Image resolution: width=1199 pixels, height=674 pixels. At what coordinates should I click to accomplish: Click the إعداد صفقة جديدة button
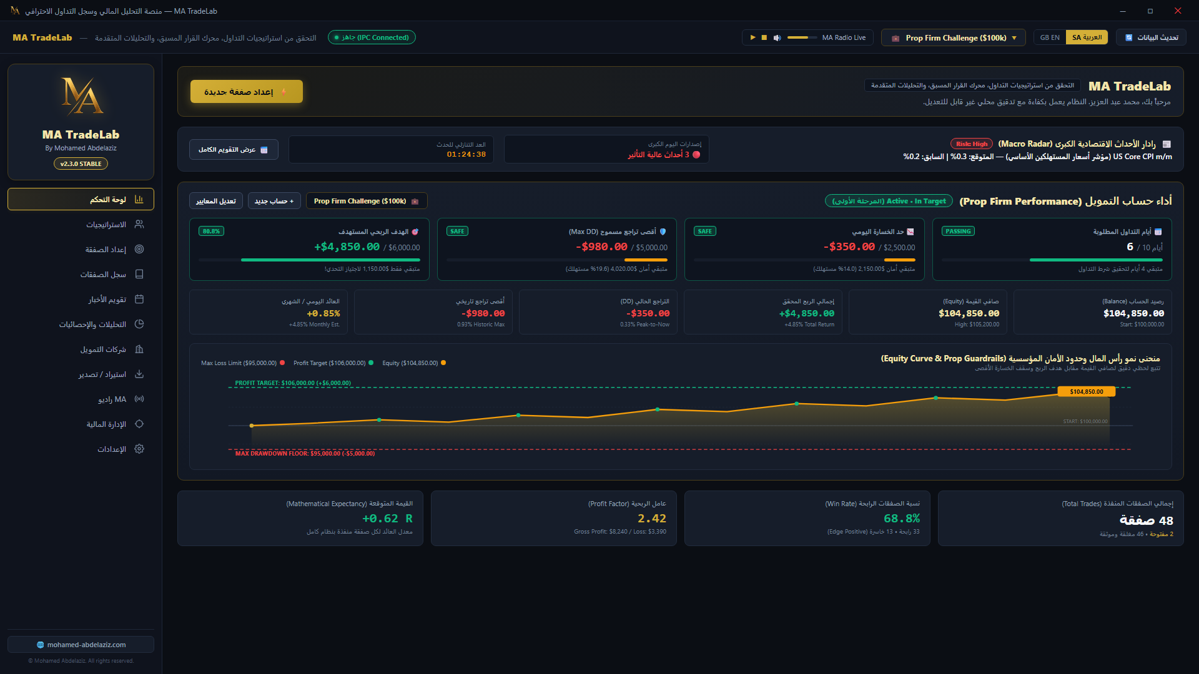[246, 92]
